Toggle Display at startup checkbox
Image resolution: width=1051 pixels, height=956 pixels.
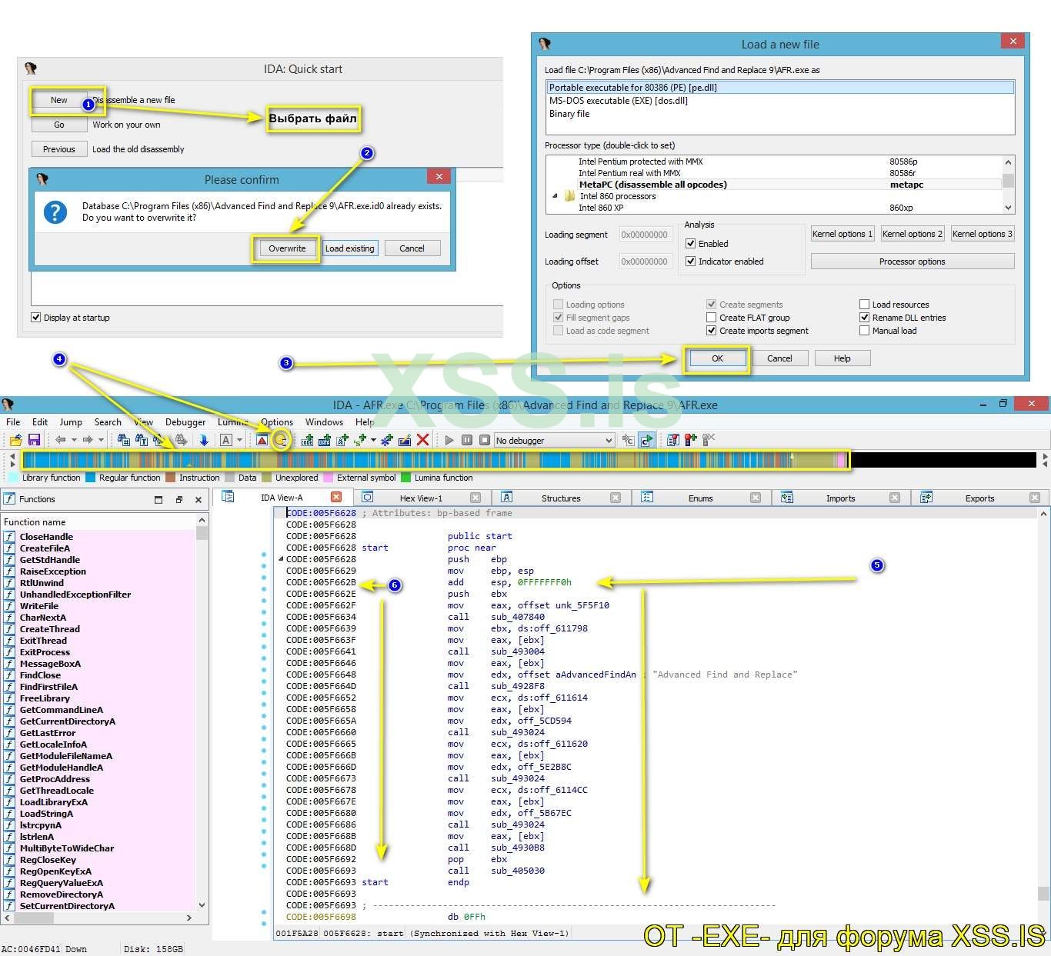click(x=36, y=317)
